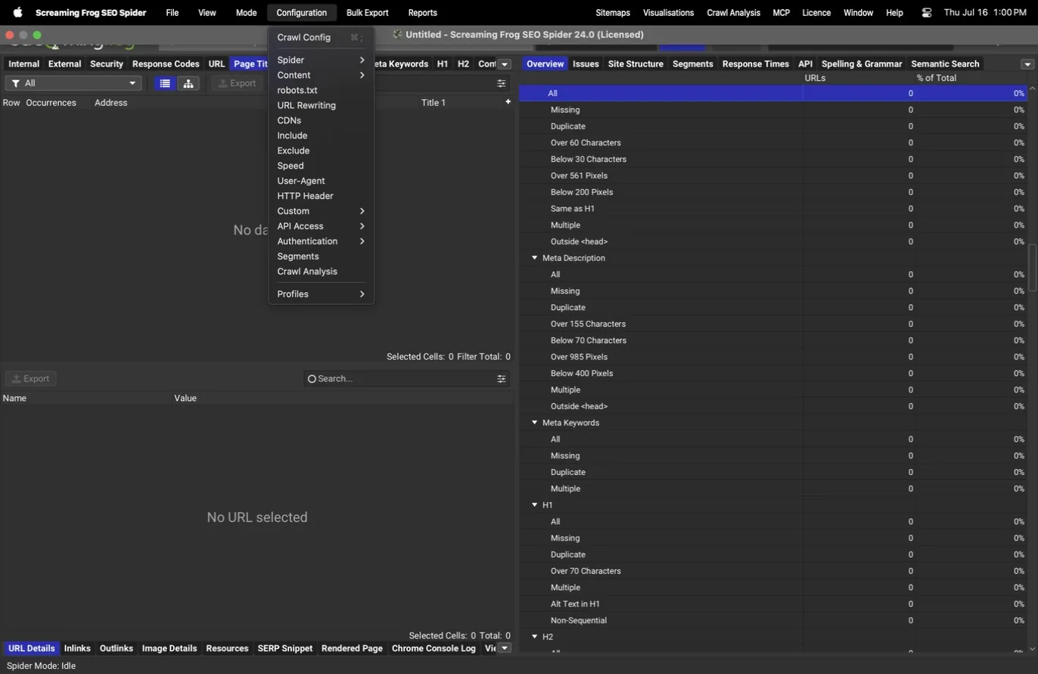Open the Chrome Console Log tab
This screenshot has height=674, width=1038.
coord(434,648)
